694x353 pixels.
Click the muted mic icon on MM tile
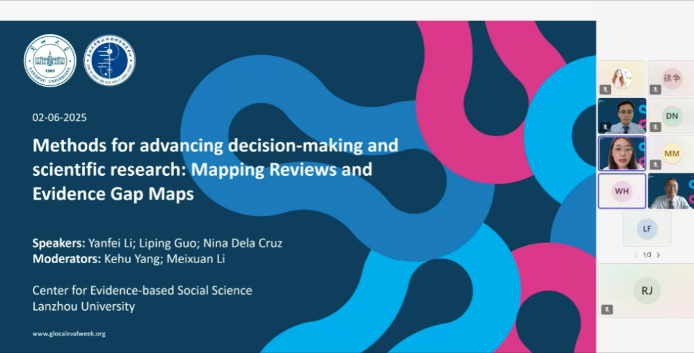655,165
